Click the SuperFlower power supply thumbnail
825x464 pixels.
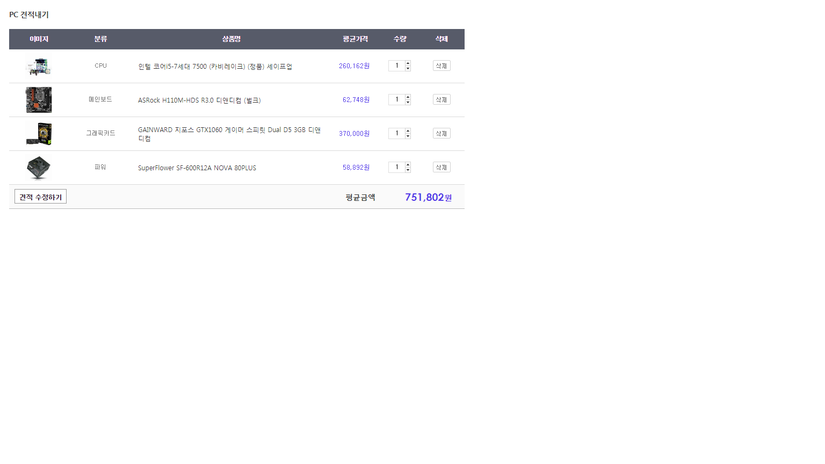click(x=39, y=168)
